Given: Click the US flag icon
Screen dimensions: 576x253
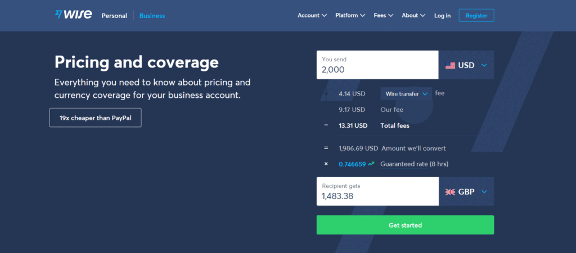Looking at the screenshot, I should click(450, 65).
